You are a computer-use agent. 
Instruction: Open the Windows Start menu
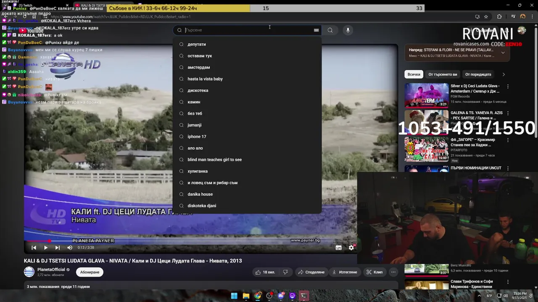click(234, 296)
